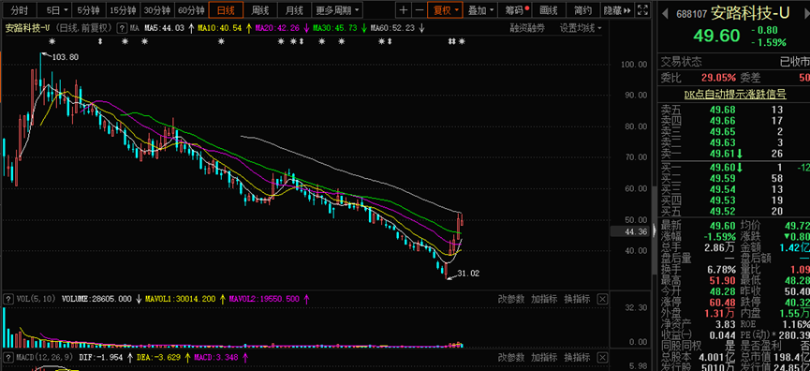The height and width of the screenshot is (371, 810).
Task: Click 改参数 in MACD indicator panel
Action: 511,357
